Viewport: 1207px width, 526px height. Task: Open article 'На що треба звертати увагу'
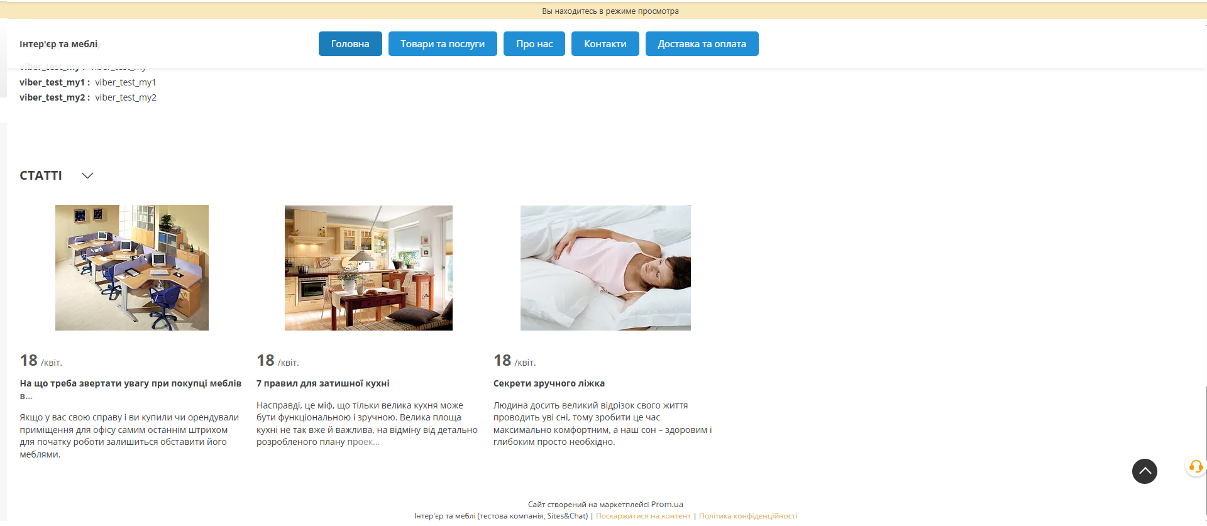[x=130, y=389]
